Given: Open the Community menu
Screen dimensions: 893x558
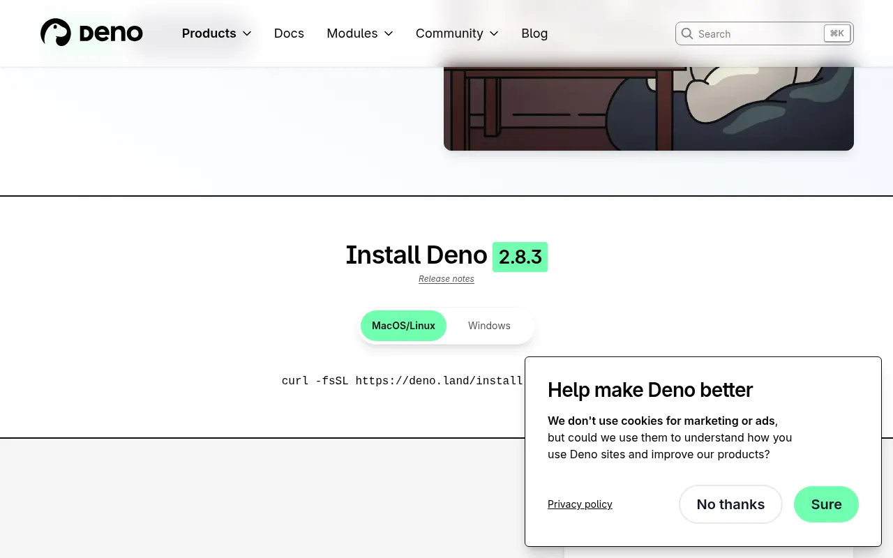Looking at the screenshot, I should [457, 33].
